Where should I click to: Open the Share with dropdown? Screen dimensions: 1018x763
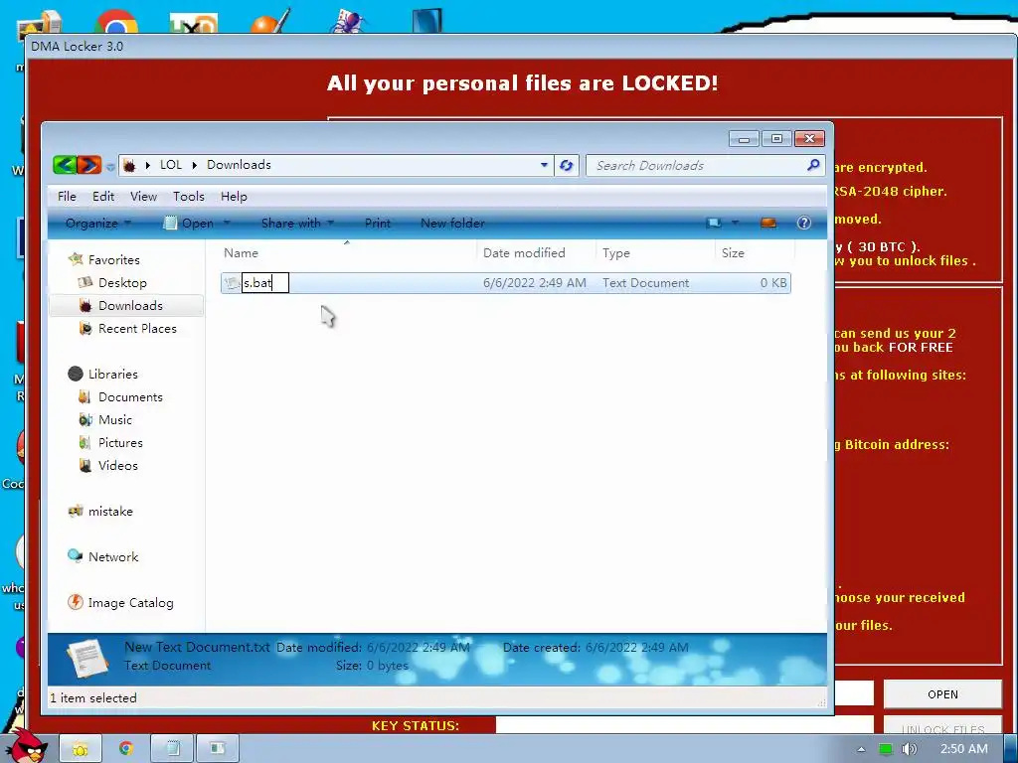click(297, 224)
